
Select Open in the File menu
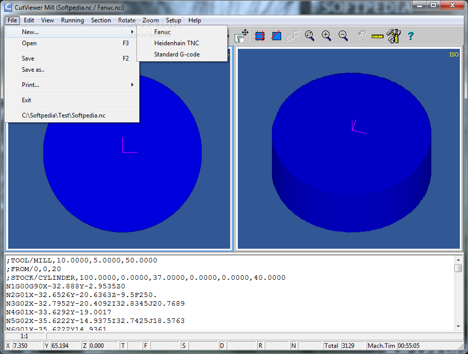pos(72,43)
